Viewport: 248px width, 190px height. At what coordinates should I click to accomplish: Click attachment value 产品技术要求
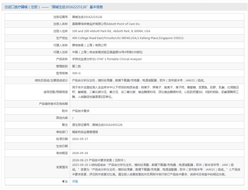(x=81, y=111)
